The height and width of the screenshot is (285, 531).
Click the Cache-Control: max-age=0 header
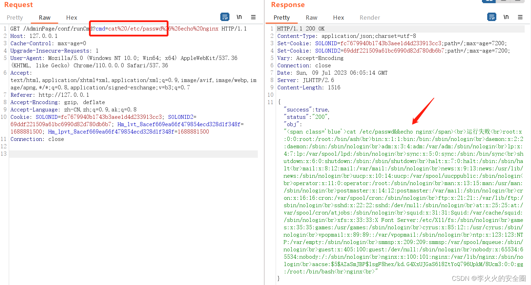(x=48, y=43)
